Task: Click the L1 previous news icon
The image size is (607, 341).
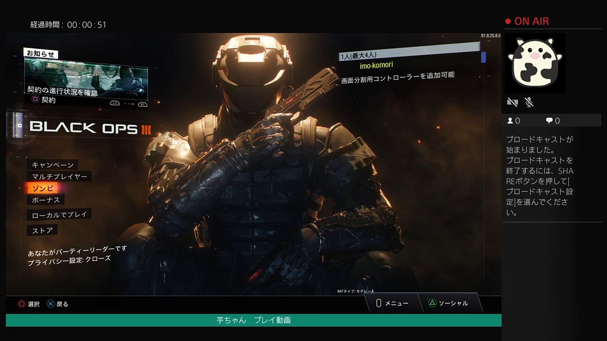Action: coord(115,103)
